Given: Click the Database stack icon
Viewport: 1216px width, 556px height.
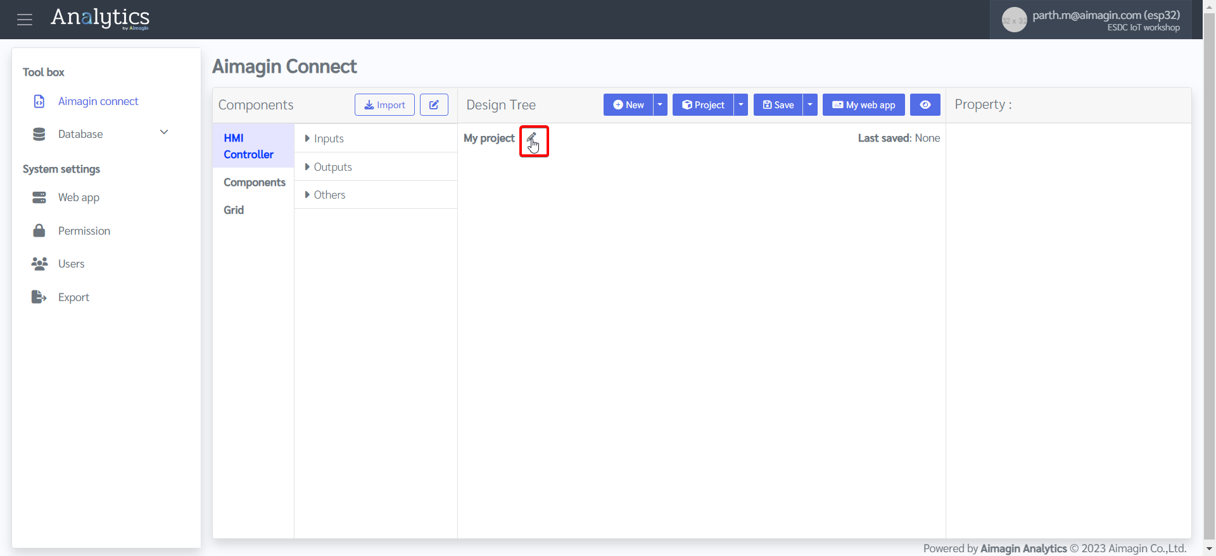Looking at the screenshot, I should (39, 134).
